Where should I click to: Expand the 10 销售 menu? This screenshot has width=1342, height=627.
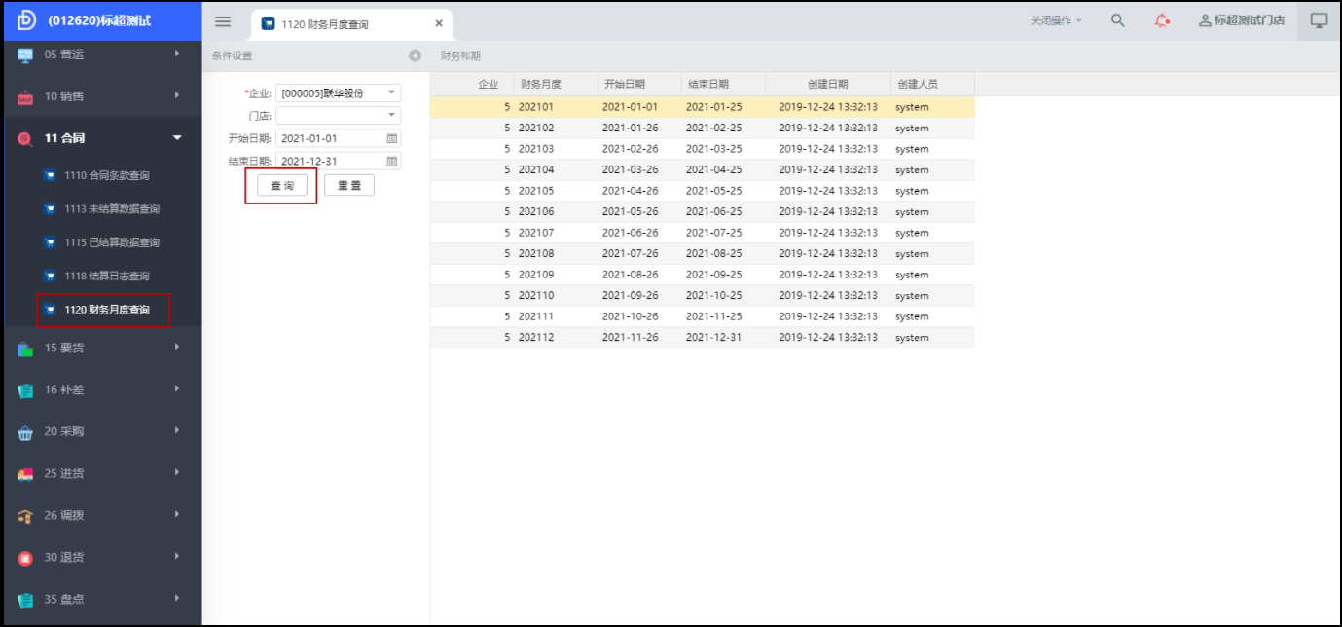[176, 95]
